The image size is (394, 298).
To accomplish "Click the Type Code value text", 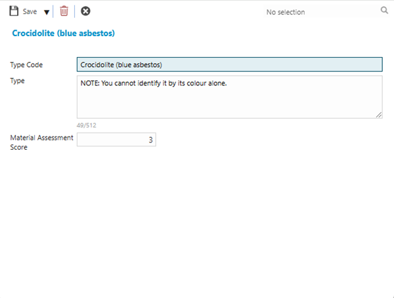I will [121, 64].
